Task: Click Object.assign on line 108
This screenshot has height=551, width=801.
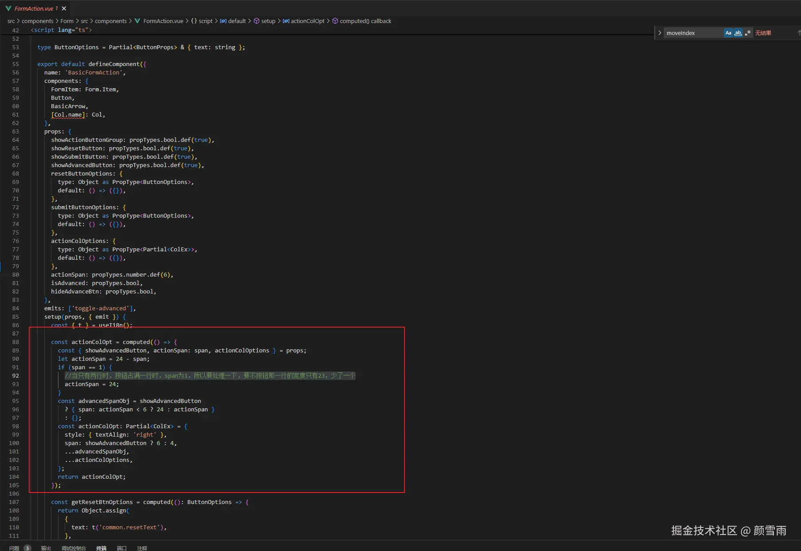Action: pyautogui.click(x=104, y=510)
